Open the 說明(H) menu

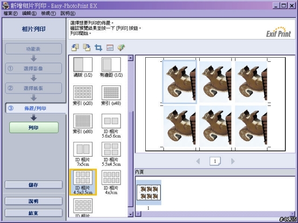68,13
